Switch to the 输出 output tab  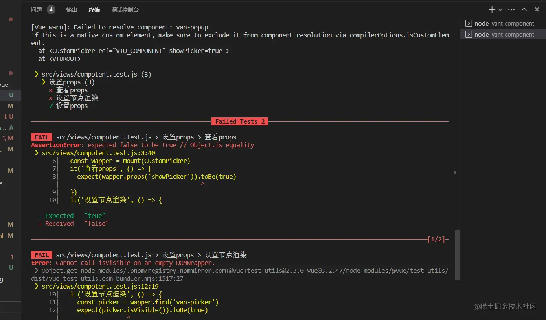[x=72, y=10]
